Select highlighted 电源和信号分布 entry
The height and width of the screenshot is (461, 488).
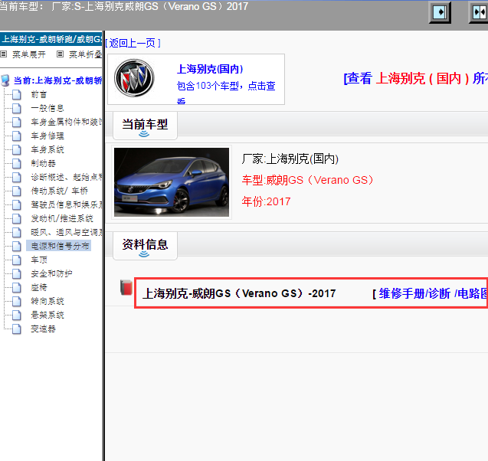click(60, 246)
